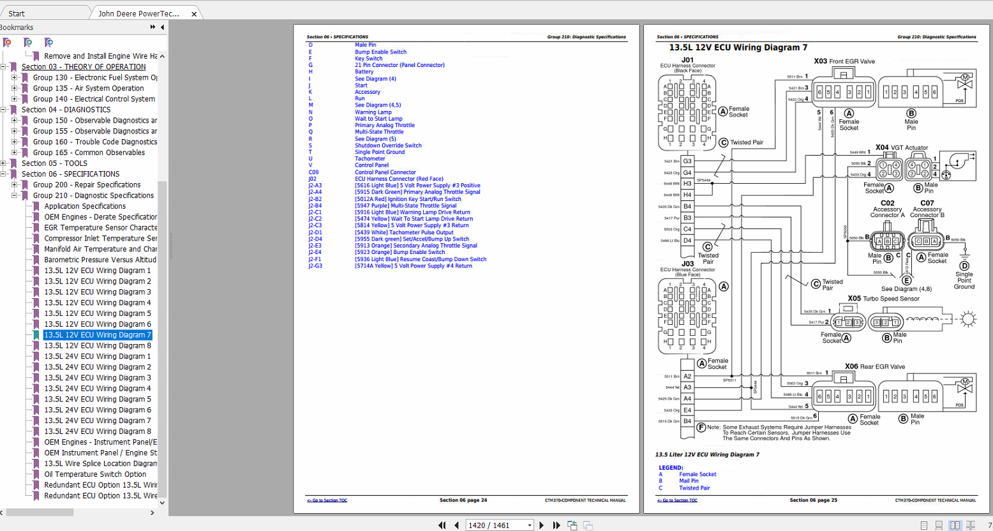Viewport: 993px width, 531px height.
Task: Collapse Section 03 - THEORY OF OPERATION
Action: coord(3,67)
